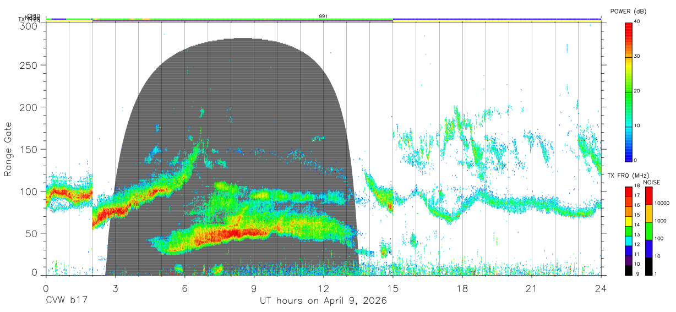
Task: Select the 12 UT hour tick label
Action: [323, 288]
